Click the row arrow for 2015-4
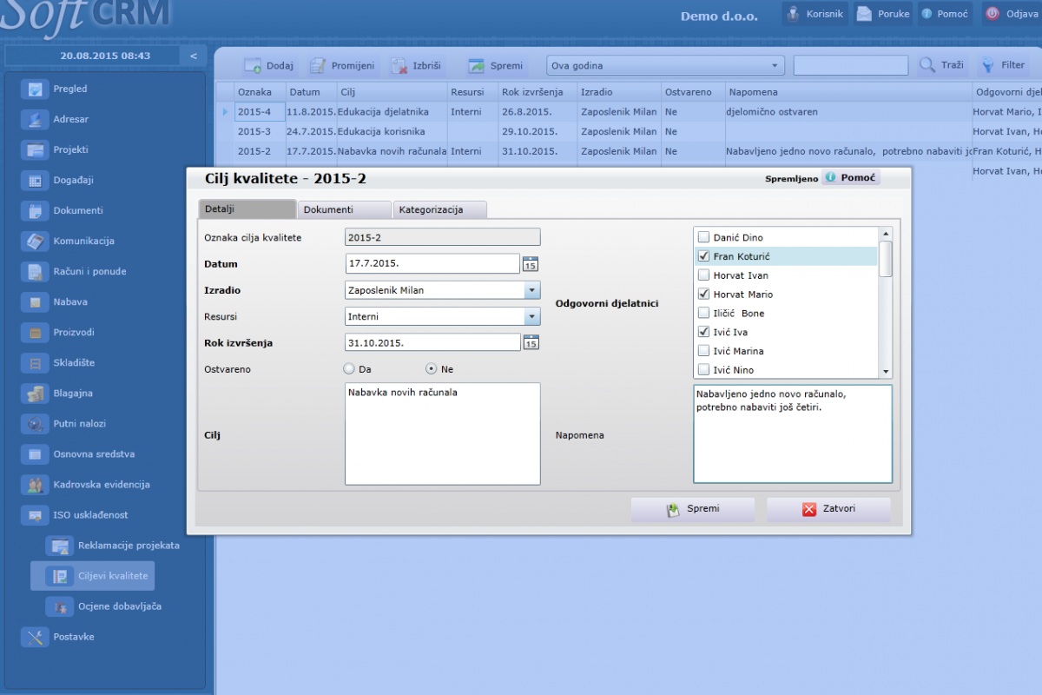Image resolution: width=1042 pixels, height=695 pixels. [225, 112]
